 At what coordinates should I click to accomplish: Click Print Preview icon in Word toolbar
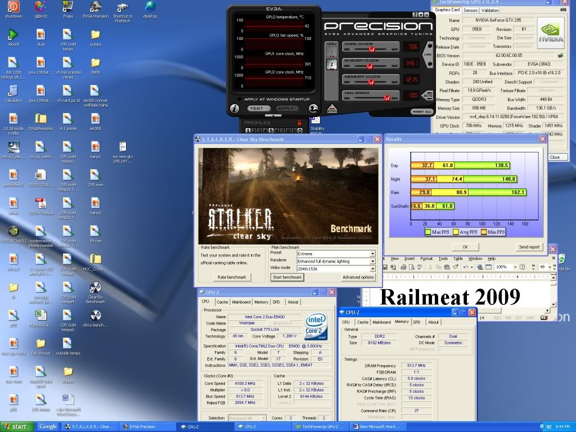coord(411,267)
